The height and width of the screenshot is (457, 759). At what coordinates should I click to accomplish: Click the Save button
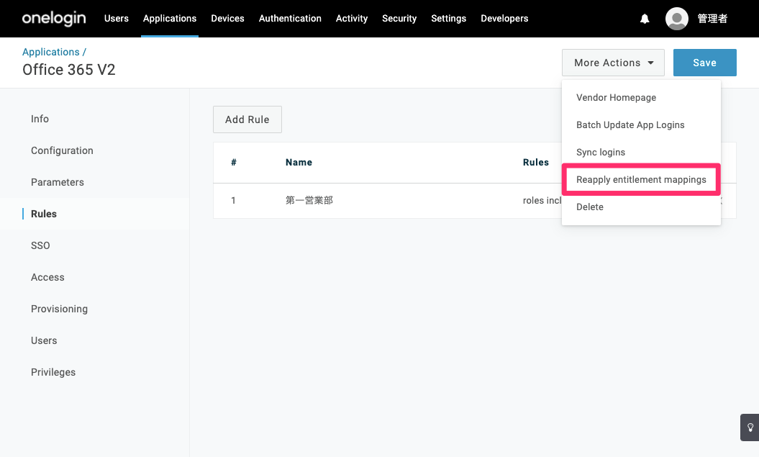click(x=705, y=63)
